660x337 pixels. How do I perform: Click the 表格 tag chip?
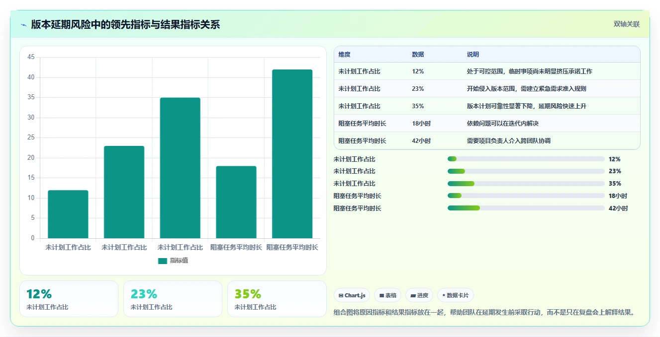coord(387,295)
